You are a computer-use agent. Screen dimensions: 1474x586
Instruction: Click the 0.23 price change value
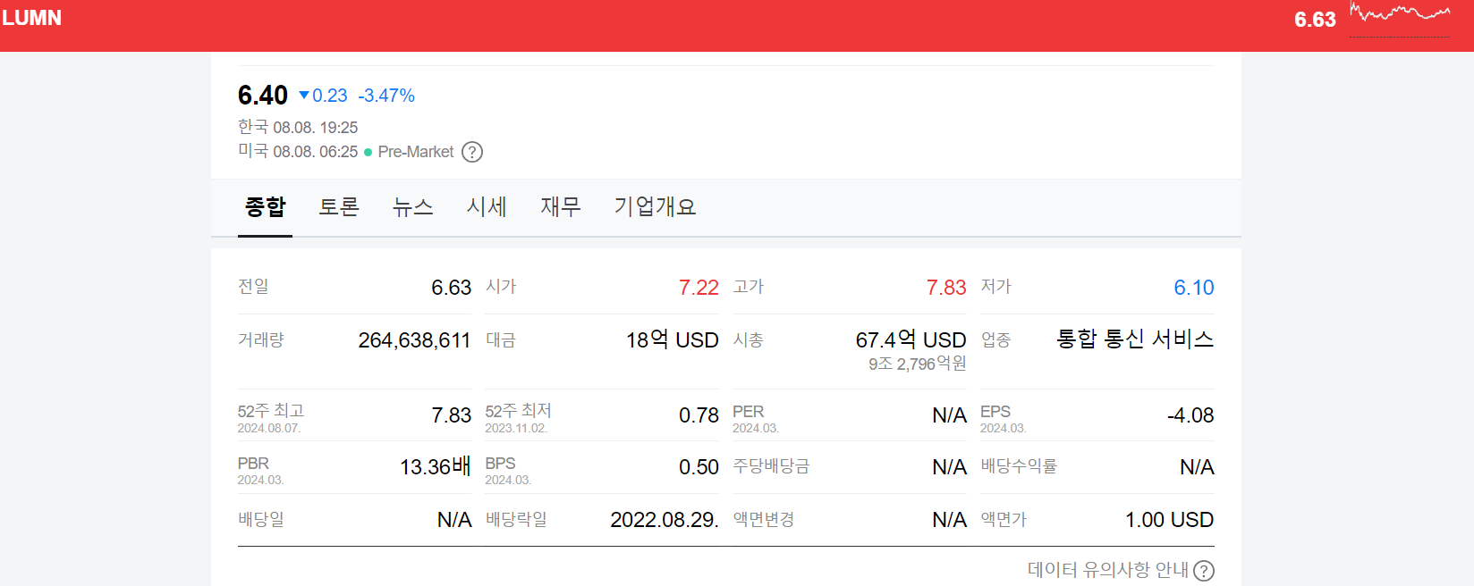(x=330, y=96)
